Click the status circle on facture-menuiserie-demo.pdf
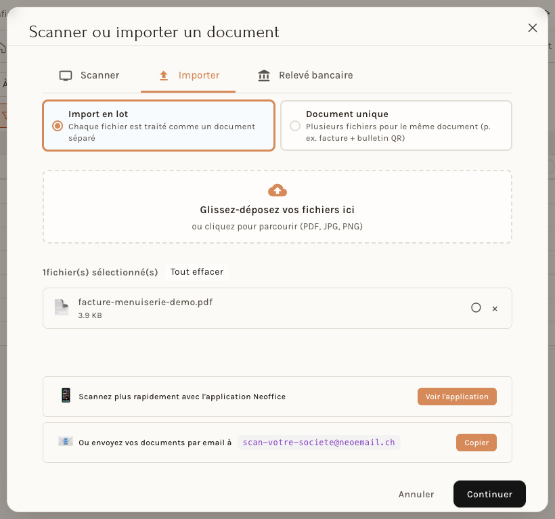The width and height of the screenshot is (555, 519). click(476, 308)
